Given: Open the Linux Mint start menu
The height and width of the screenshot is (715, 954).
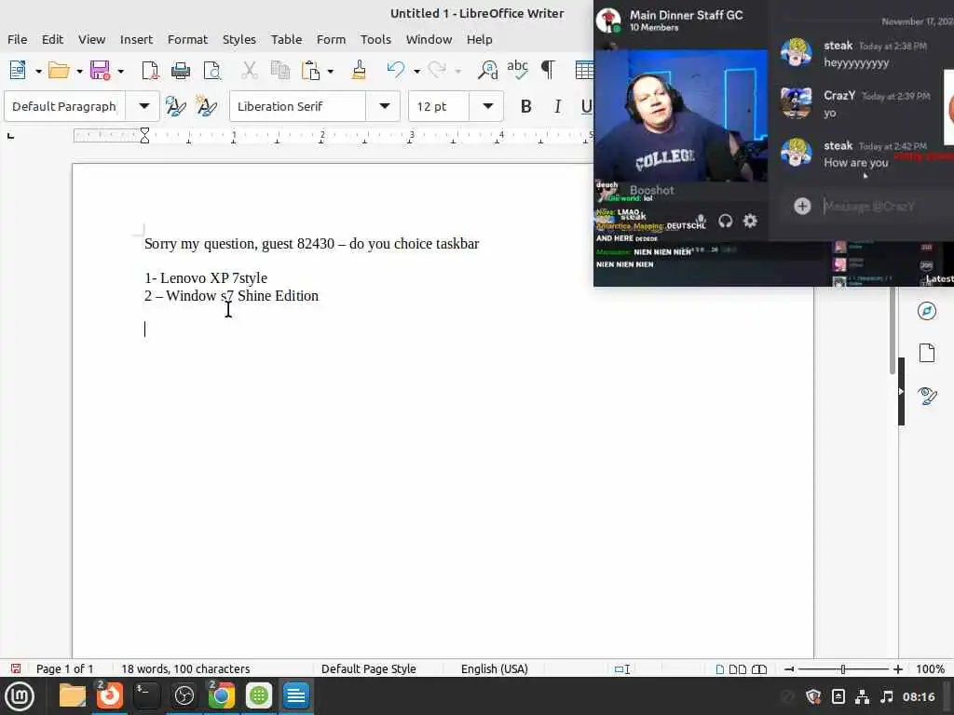Looking at the screenshot, I should [x=20, y=696].
